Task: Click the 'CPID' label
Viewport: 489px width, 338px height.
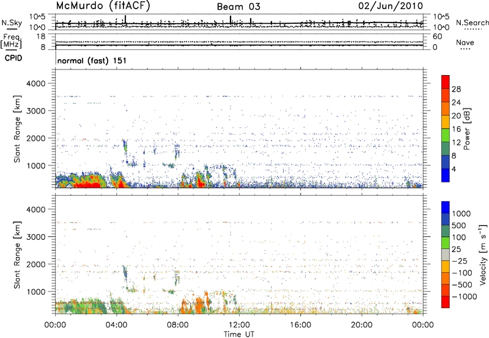Action: pos(13,58)
